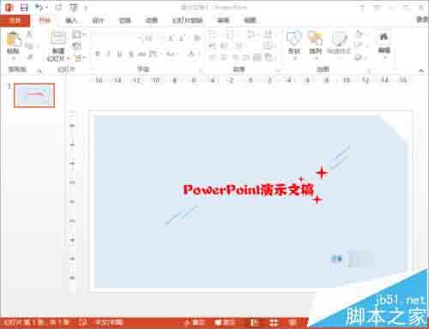
Task: Click Clear All Formatting icon
Action: click(x=197, y=38)
